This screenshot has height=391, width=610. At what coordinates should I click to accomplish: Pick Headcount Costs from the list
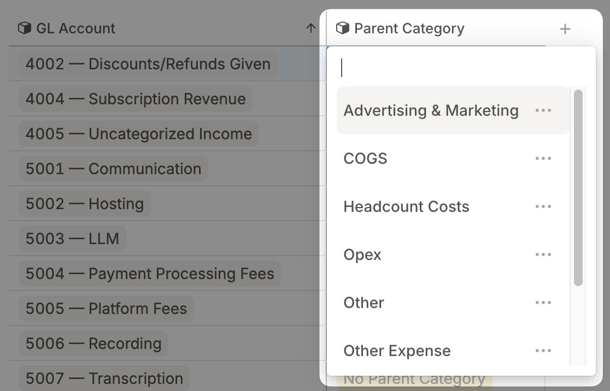406,206
